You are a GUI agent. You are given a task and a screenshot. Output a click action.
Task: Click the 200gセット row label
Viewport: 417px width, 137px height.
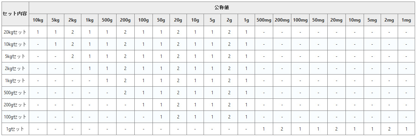click(15, 105)
